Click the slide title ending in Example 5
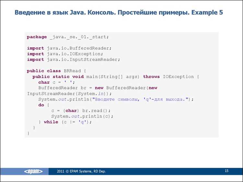Image resolution: width=243 pixels, height=182 pixels. [x=119, y=12]
